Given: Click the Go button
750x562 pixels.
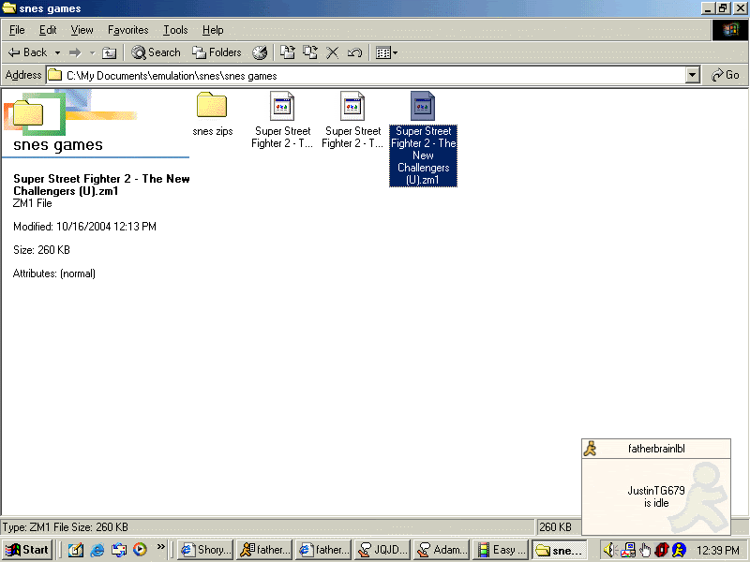Looking at the screenshot, I should click(x=725, y=75).
